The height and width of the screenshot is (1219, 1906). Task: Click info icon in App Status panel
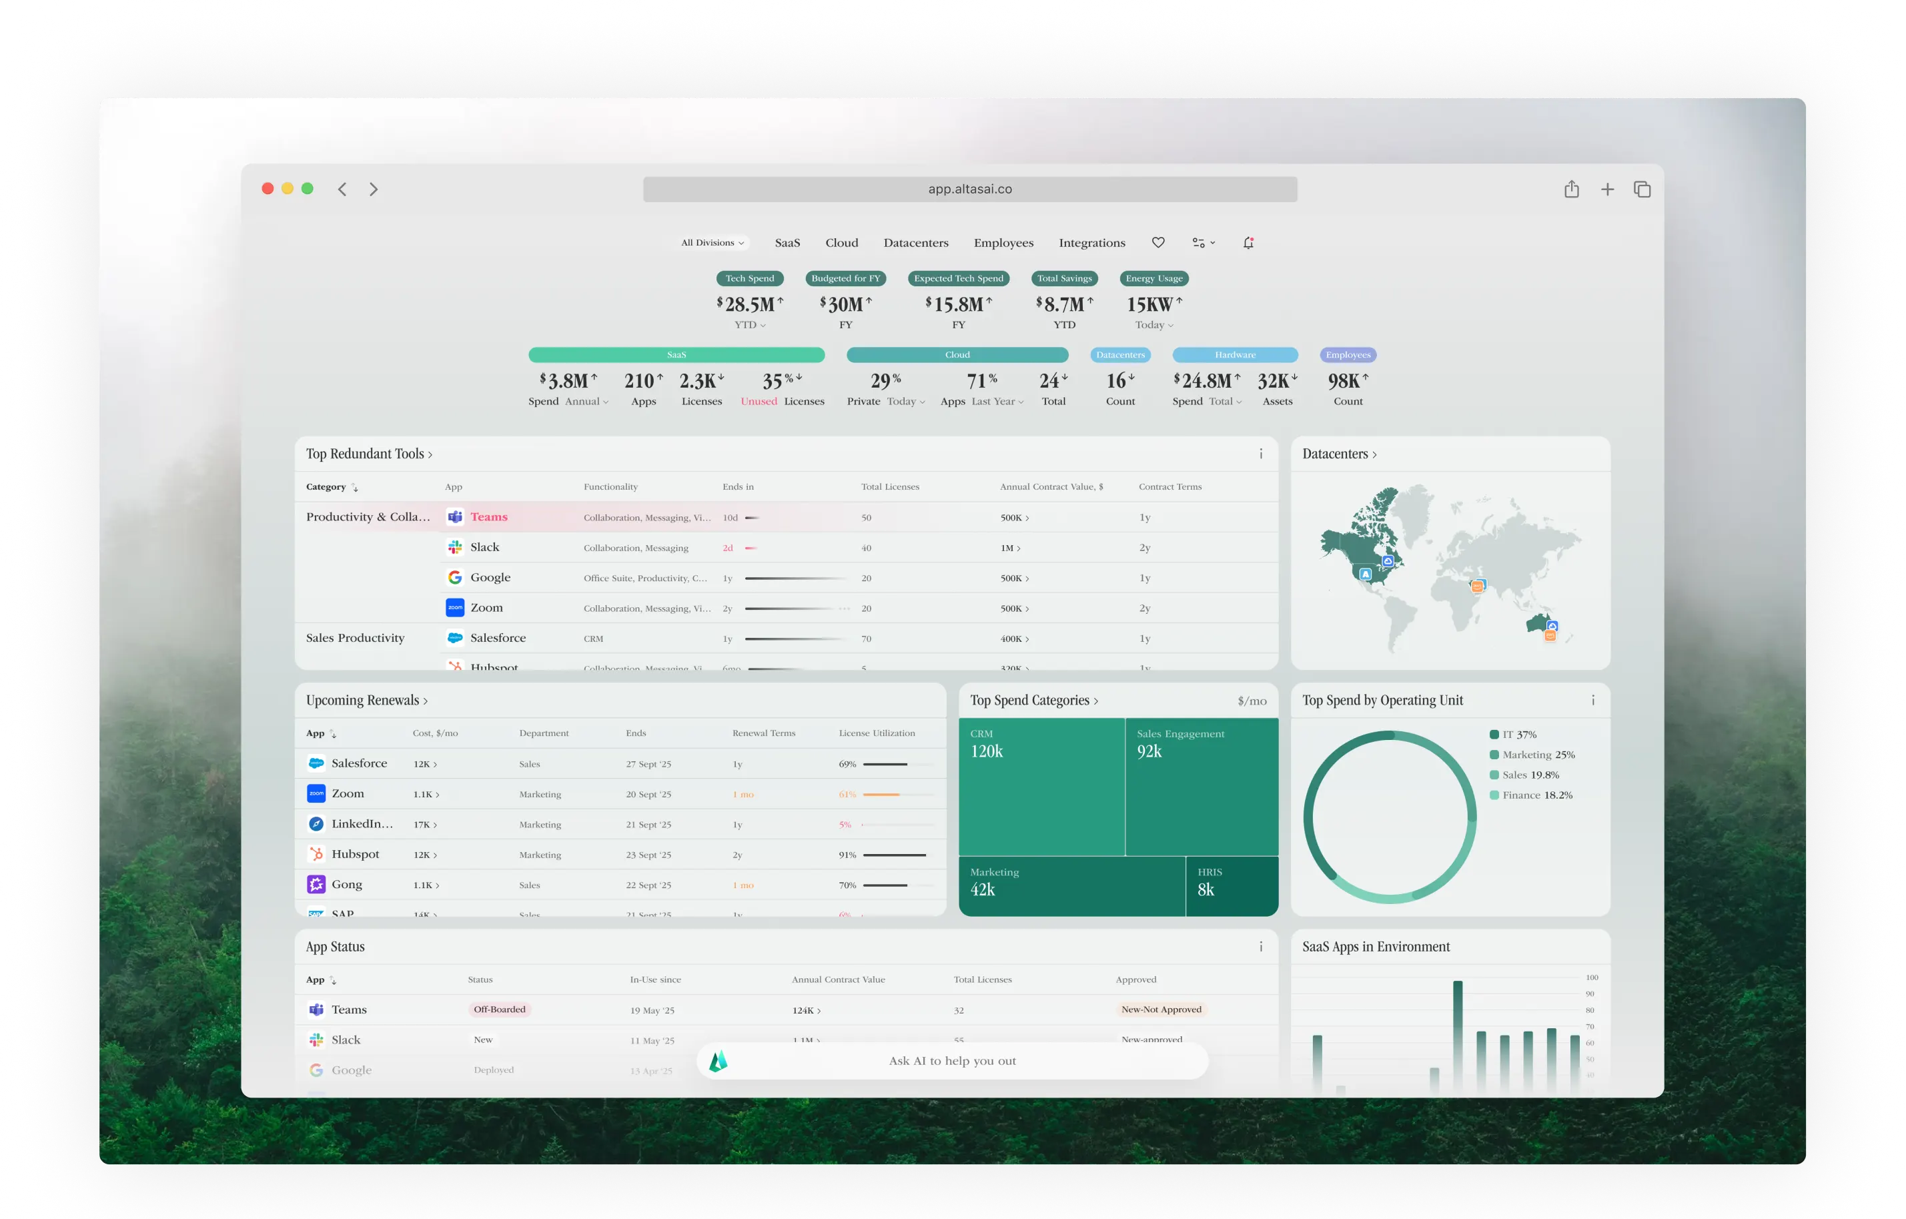(1261, 947)
